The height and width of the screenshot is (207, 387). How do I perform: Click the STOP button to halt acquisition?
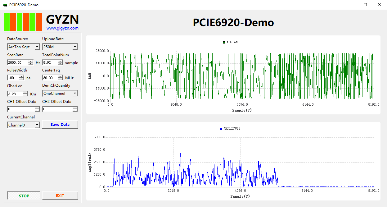coord(23,196)
